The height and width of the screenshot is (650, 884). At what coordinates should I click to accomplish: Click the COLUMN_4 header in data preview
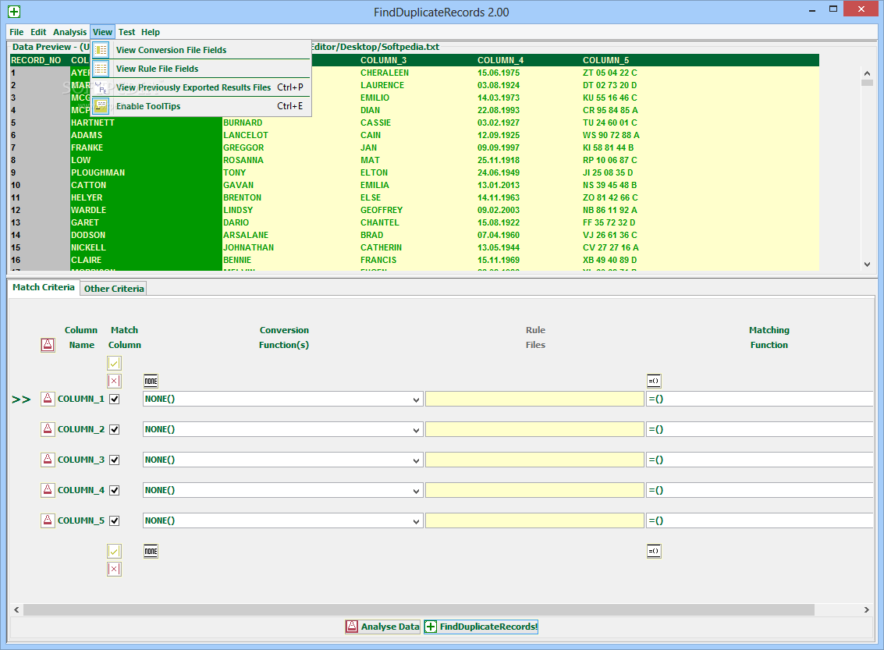click(501, 60)
